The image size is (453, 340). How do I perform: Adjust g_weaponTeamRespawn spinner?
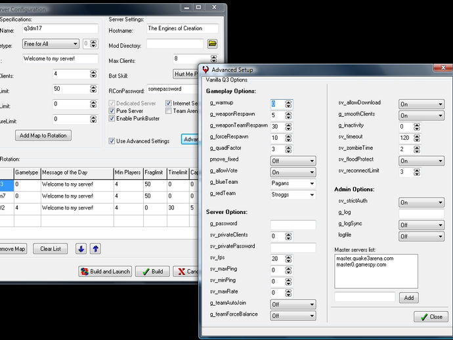[288, 127]
